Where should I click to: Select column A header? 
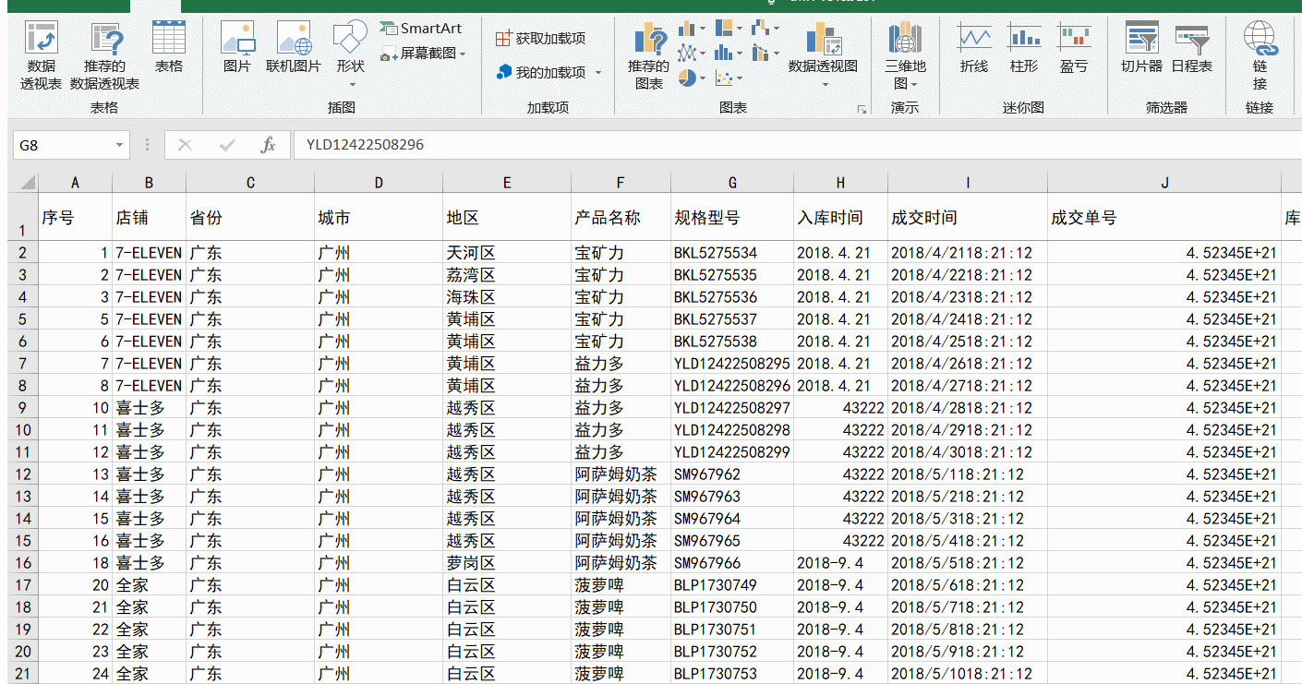point(75,183)
